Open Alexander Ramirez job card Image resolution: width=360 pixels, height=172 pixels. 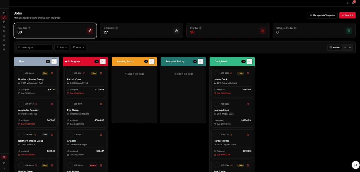point(36,113)
